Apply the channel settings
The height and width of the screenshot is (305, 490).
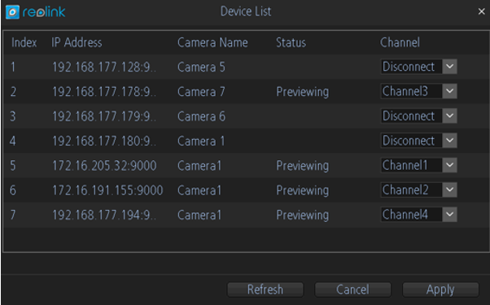point(440,290)
